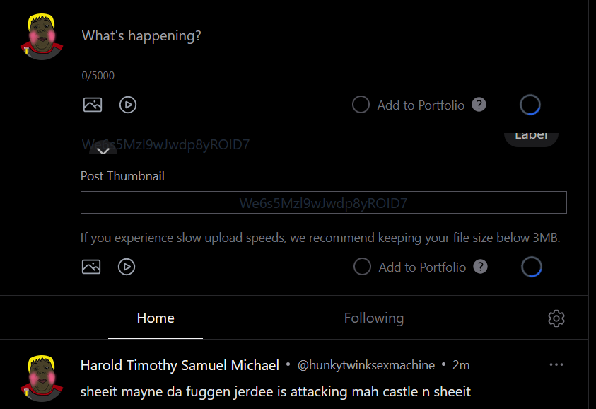
Task: Click the Post Thumbnail input box
Action: tap(323, 203)
